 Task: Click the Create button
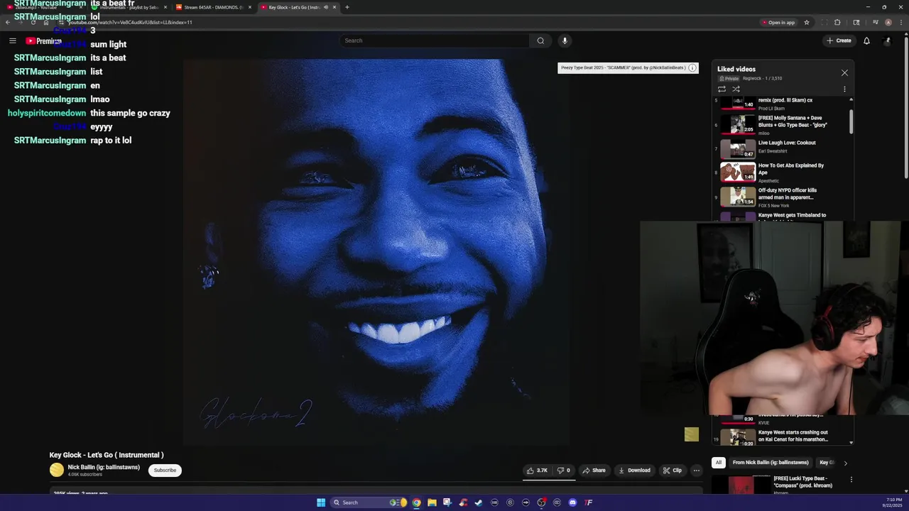point(839,40)
